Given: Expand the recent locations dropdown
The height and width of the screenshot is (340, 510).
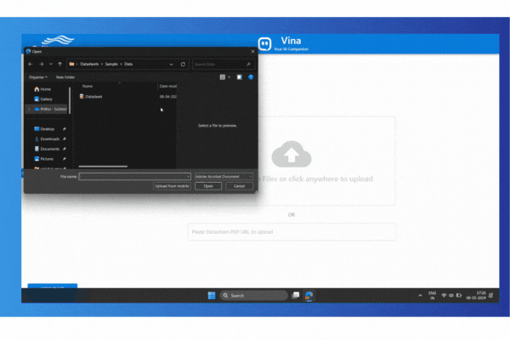Looking at the screenshot, I should [50, 64].
